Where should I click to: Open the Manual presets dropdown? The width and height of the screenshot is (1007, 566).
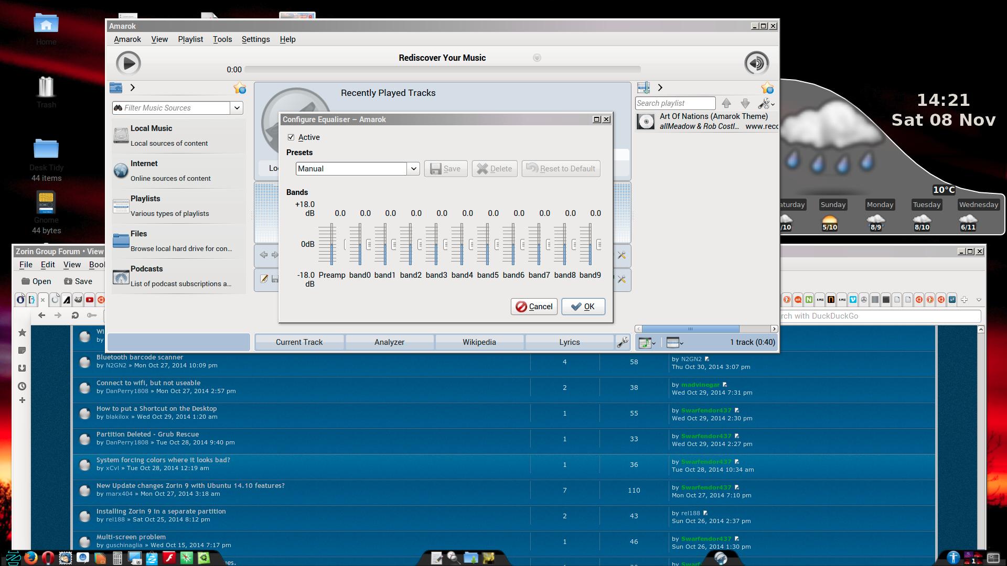413,169
